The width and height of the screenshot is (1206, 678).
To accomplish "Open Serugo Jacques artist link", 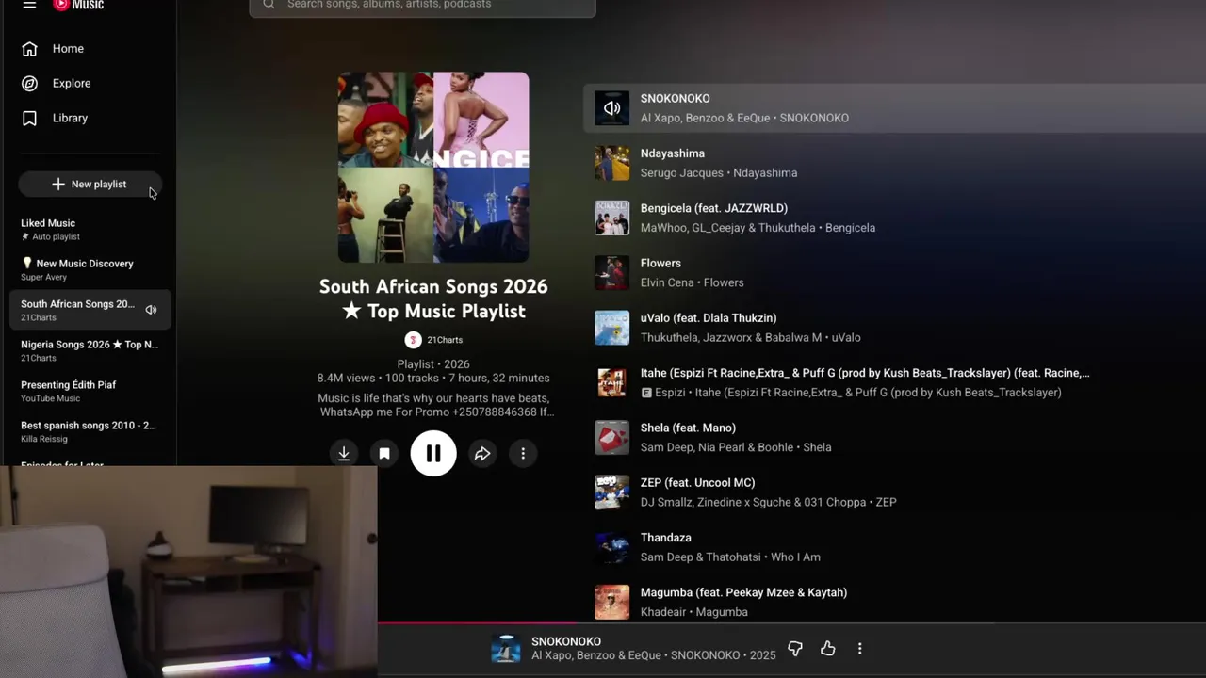I will click(682, 173).
